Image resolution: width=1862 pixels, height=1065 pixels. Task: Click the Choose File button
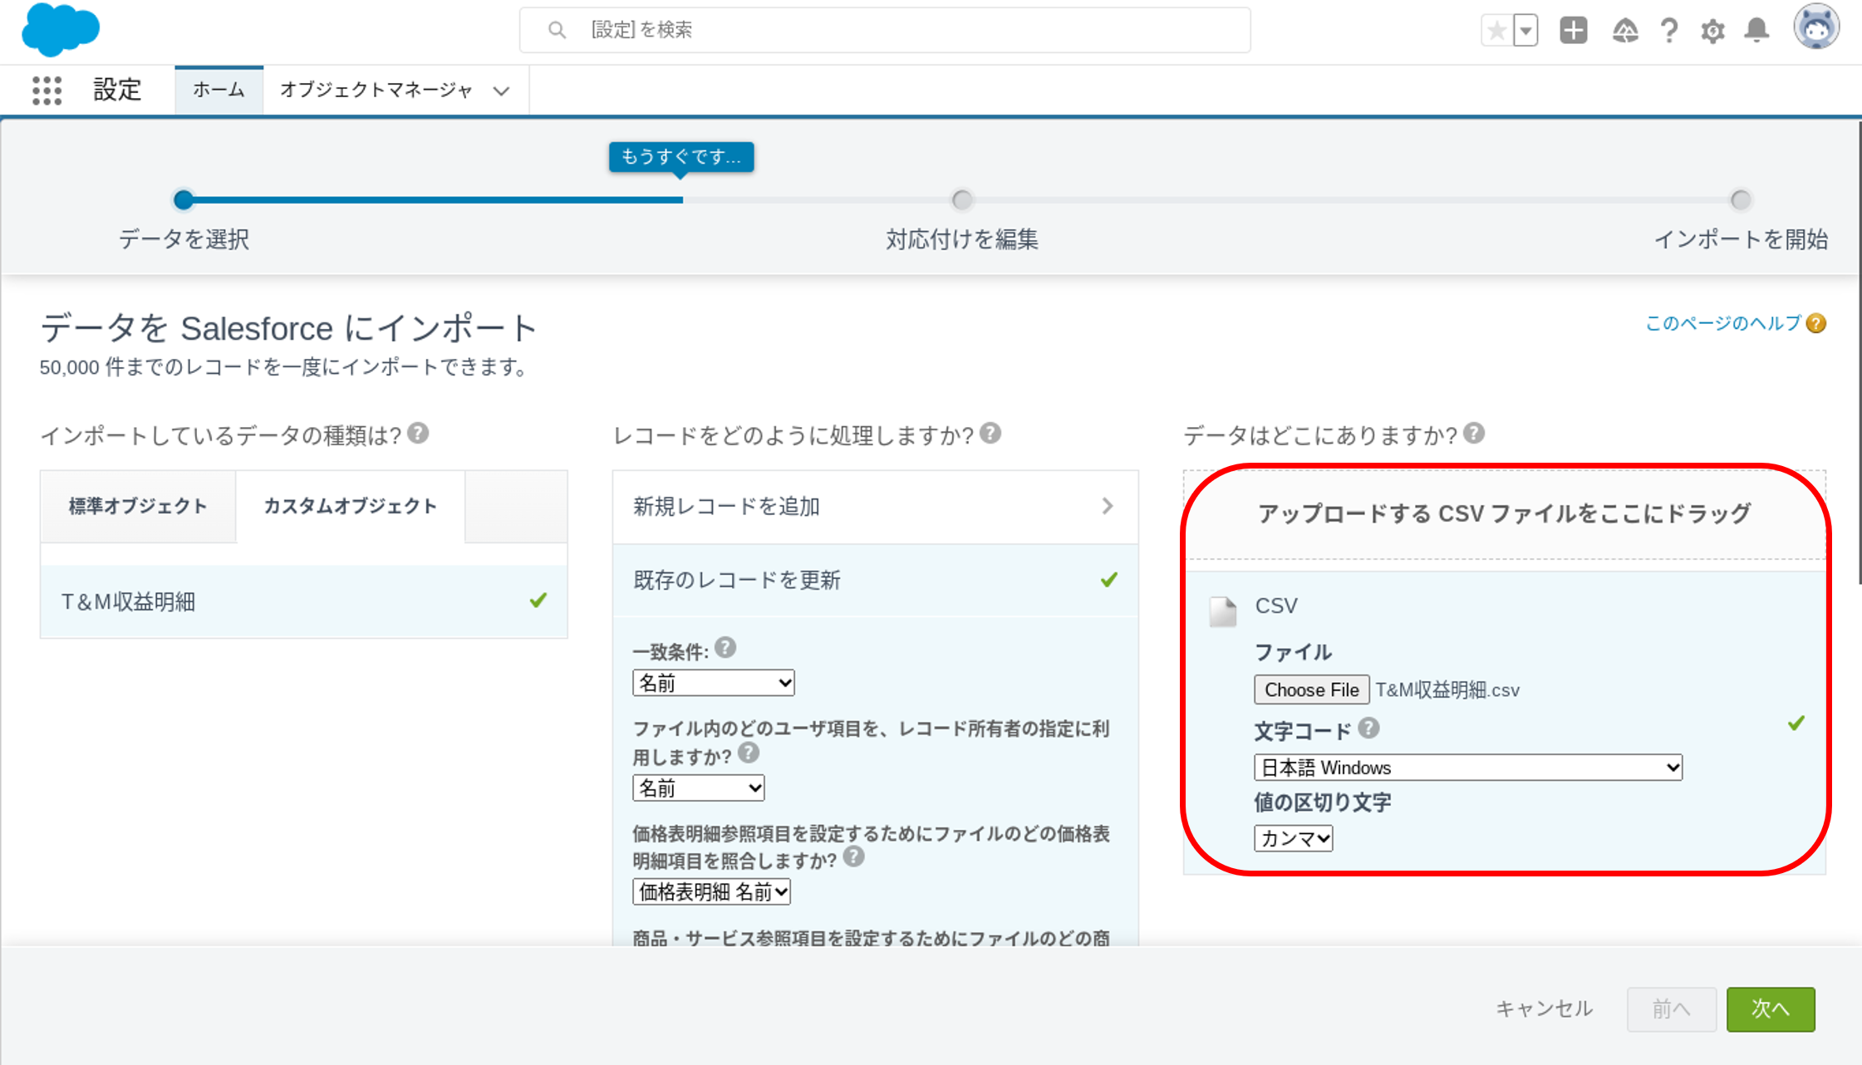(x=1311, y=690)
